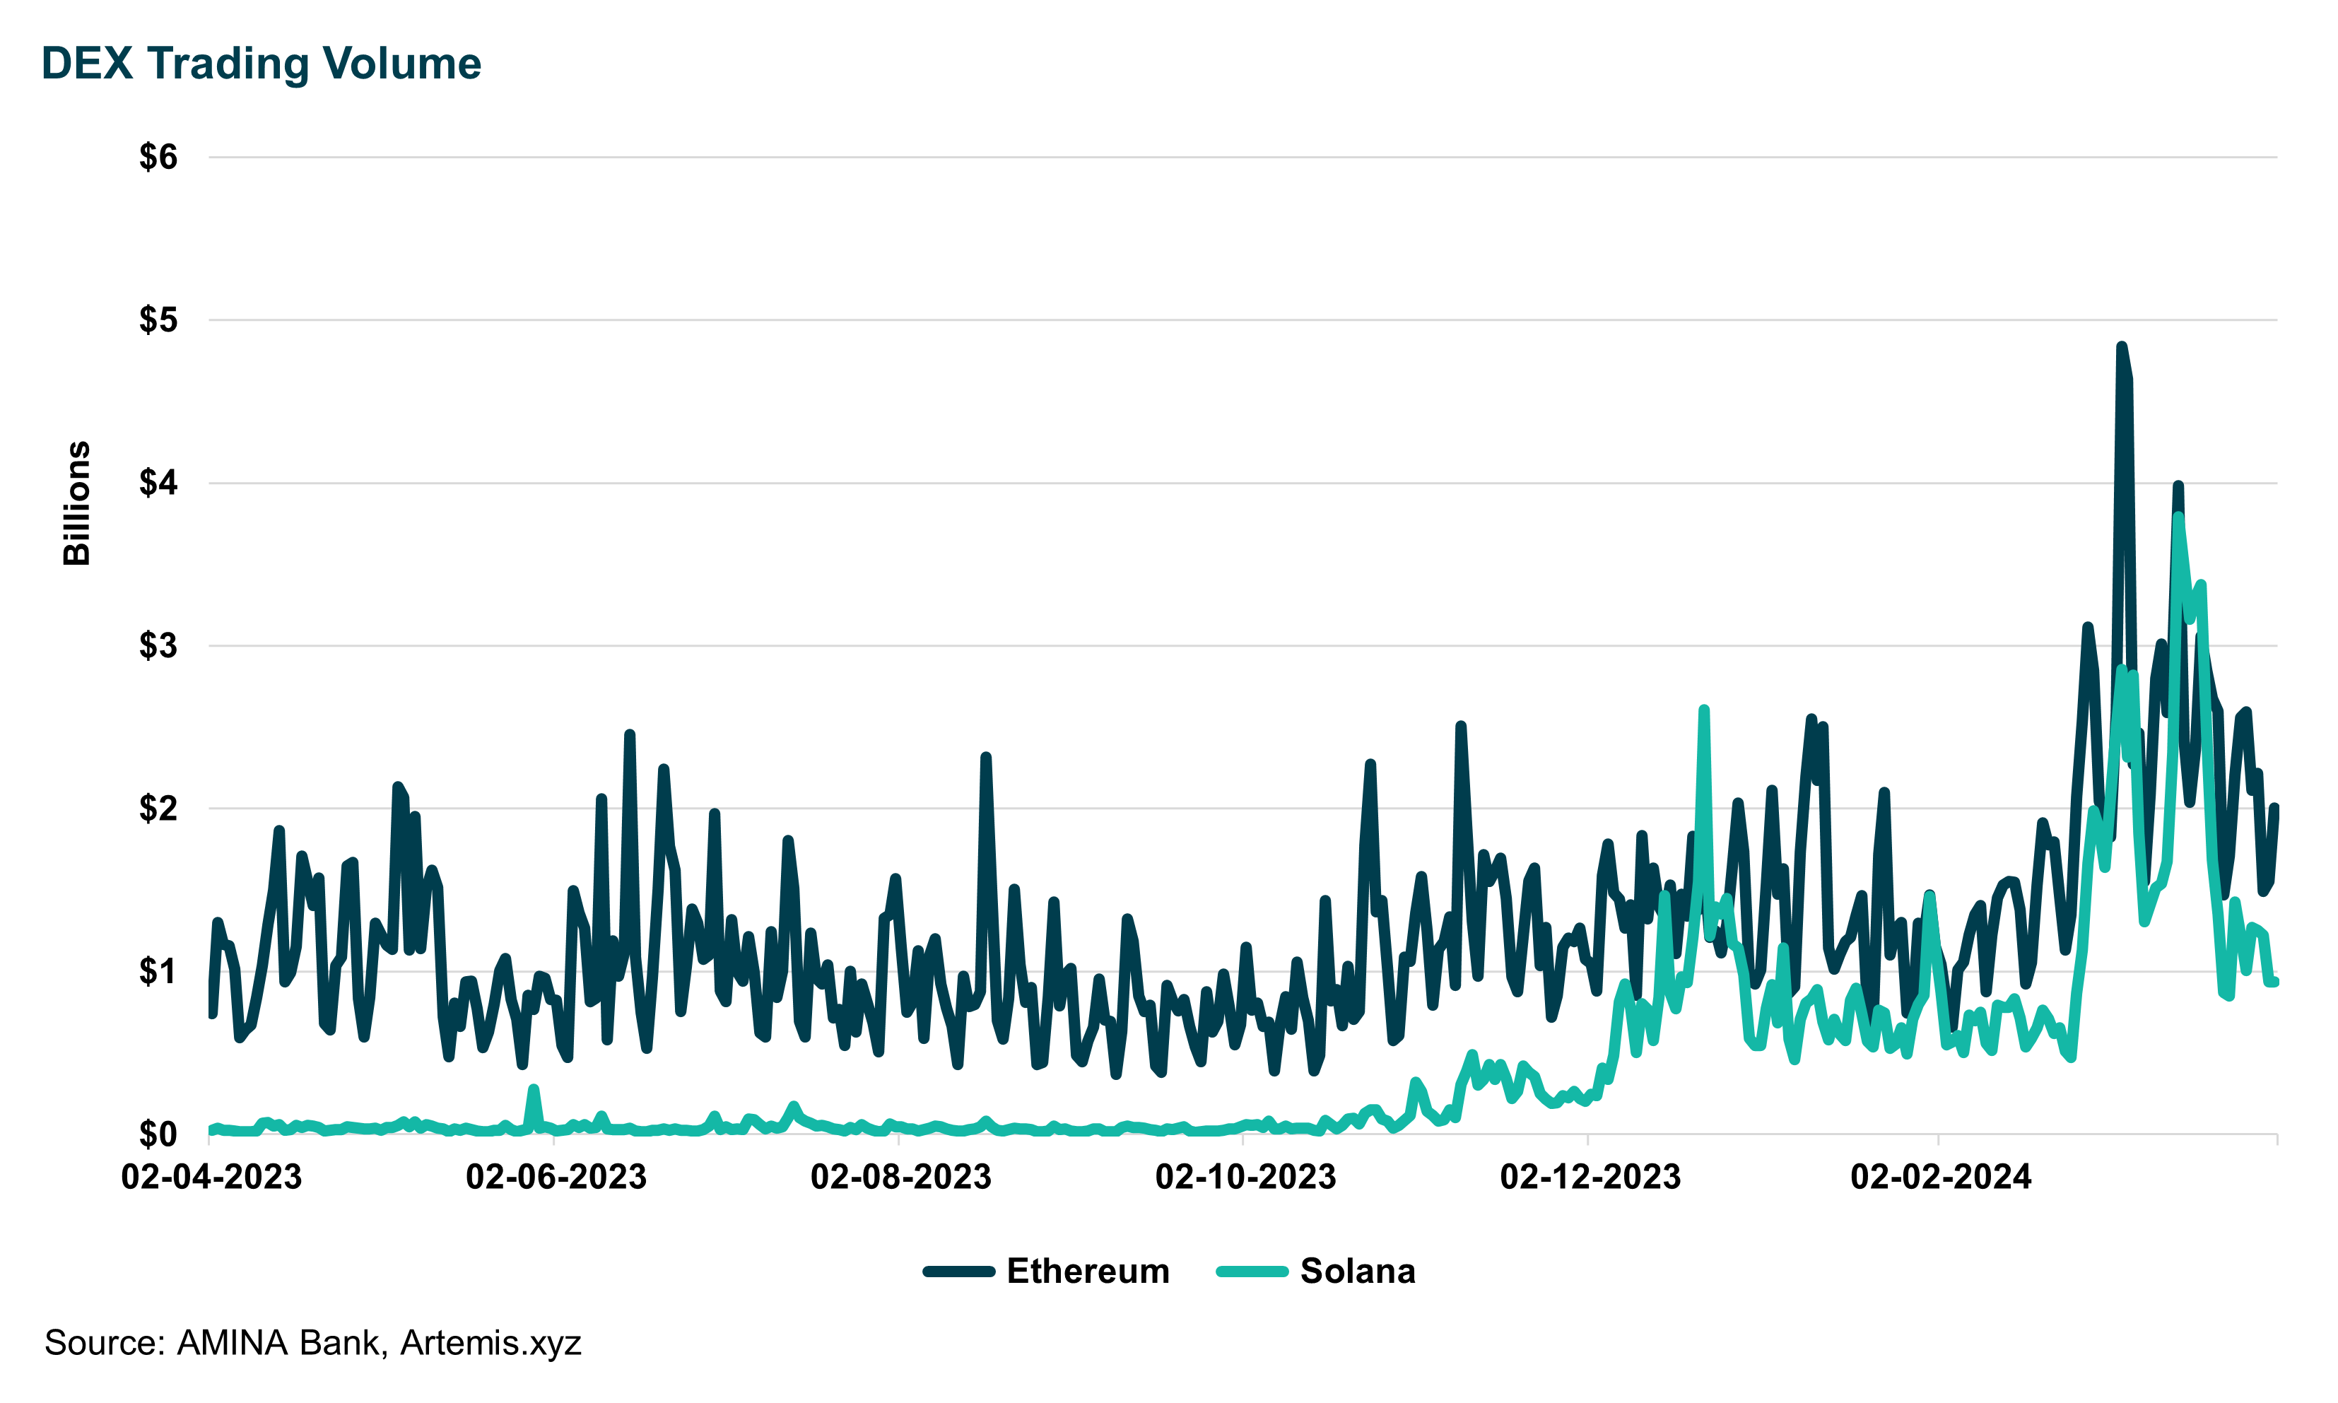Click the Solana legend line swatch

click(1252, 1272)
